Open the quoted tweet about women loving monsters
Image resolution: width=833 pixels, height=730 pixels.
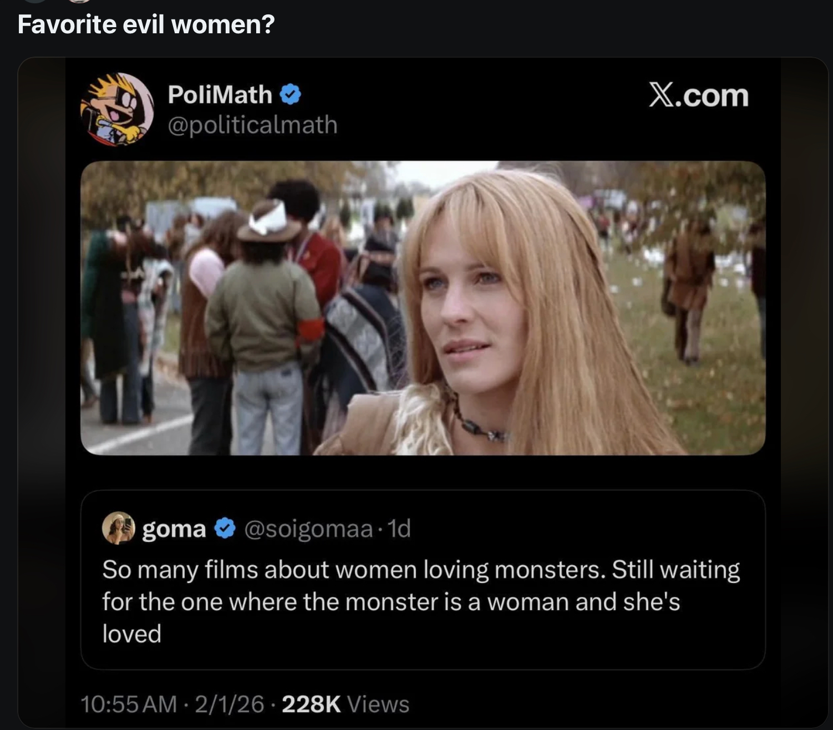point(423,602)
